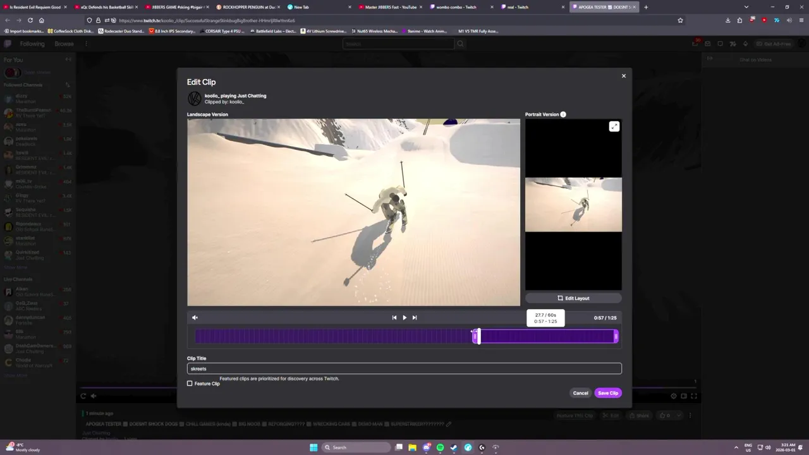Open Discord from taskbar

point(426,447)
